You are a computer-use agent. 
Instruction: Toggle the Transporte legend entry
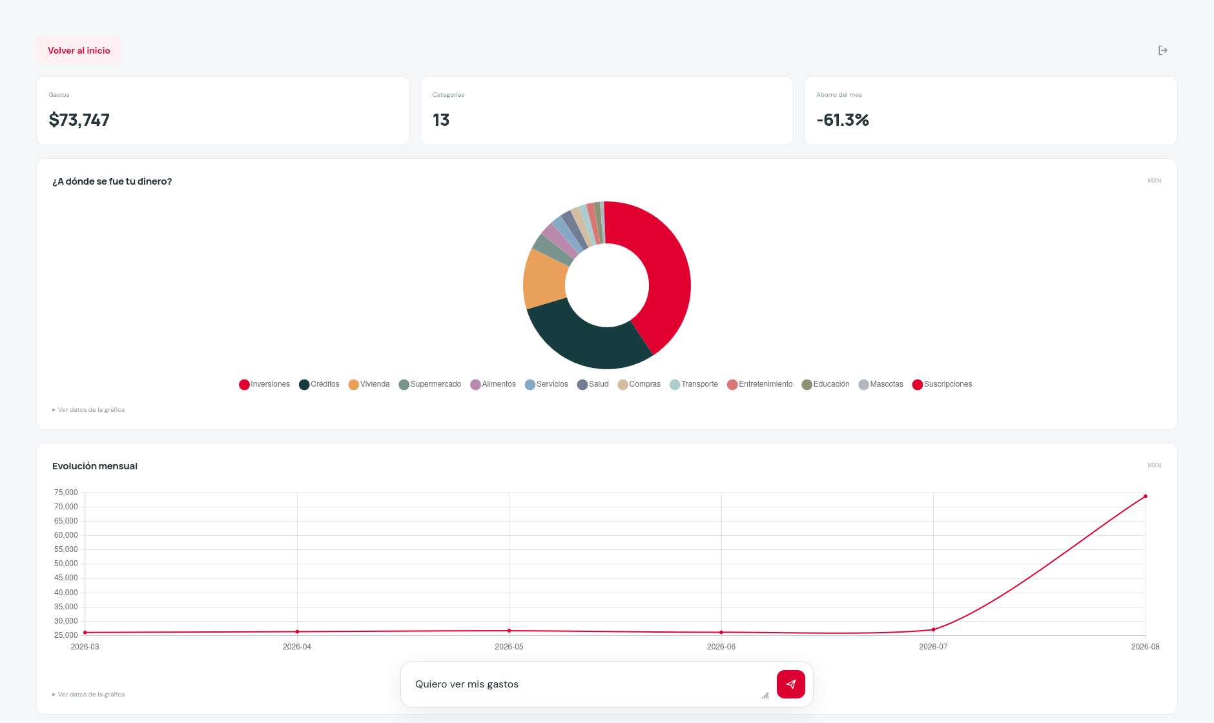(x=694, y=384)
